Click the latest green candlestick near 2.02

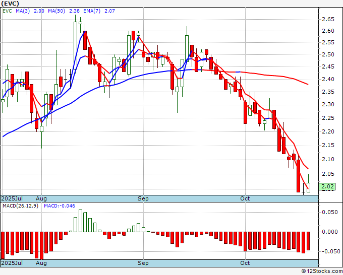308,187
